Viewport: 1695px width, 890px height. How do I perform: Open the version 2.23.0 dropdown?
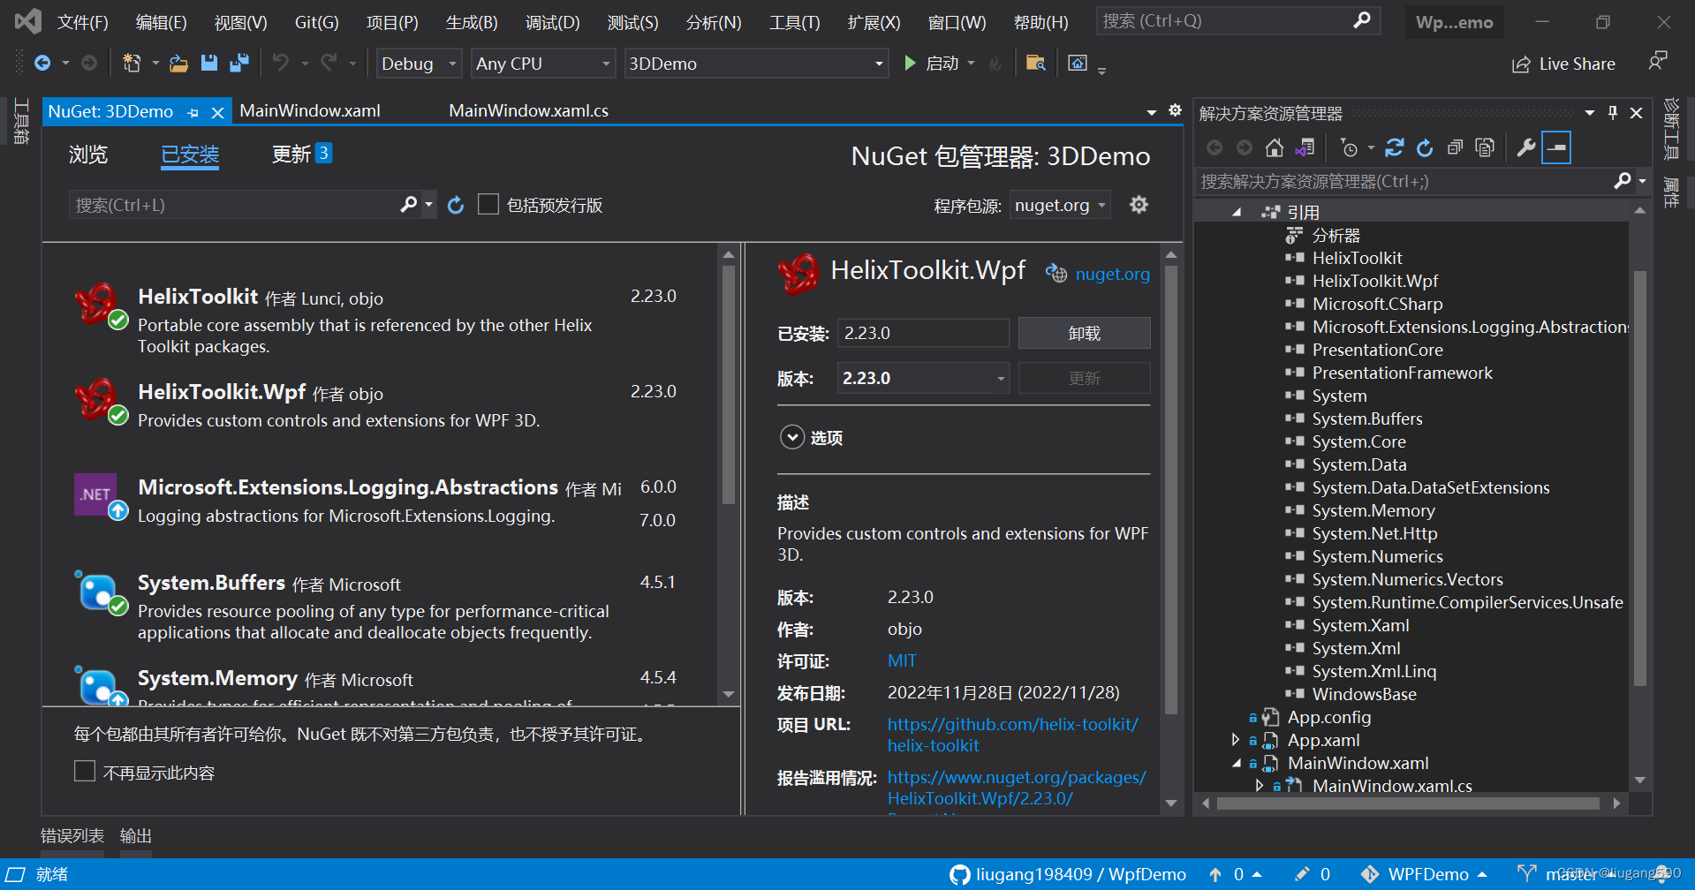[923, 378]
